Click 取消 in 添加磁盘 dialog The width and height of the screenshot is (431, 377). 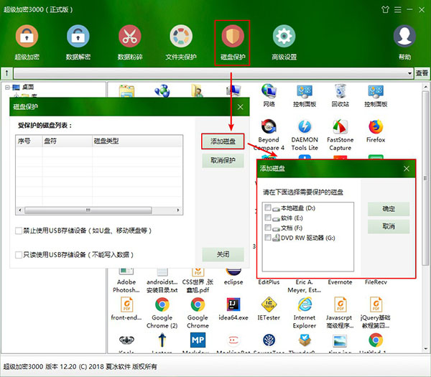click(389, 226)
